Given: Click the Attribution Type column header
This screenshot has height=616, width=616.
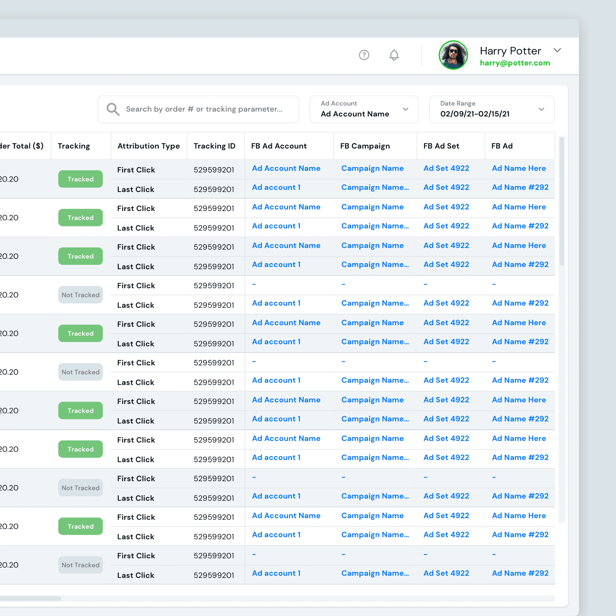Looking at the screenshot, I should (x=149, y=146).
